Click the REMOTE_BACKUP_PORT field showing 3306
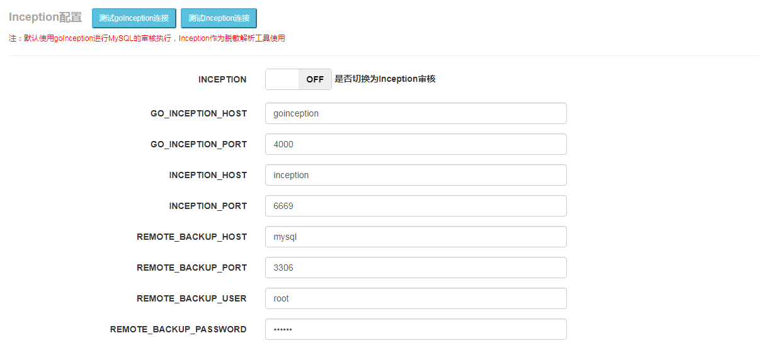The height and width of the screenshot is (355, 769). (x=416, y=268)
